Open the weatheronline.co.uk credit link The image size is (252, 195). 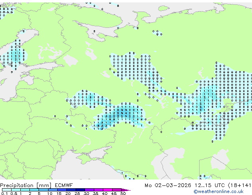219,191
